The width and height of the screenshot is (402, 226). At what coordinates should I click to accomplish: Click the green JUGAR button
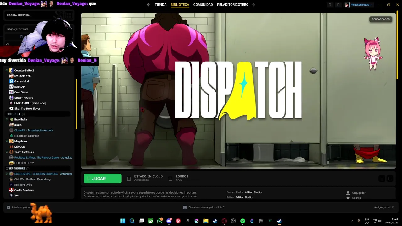(x=102, y=178)
